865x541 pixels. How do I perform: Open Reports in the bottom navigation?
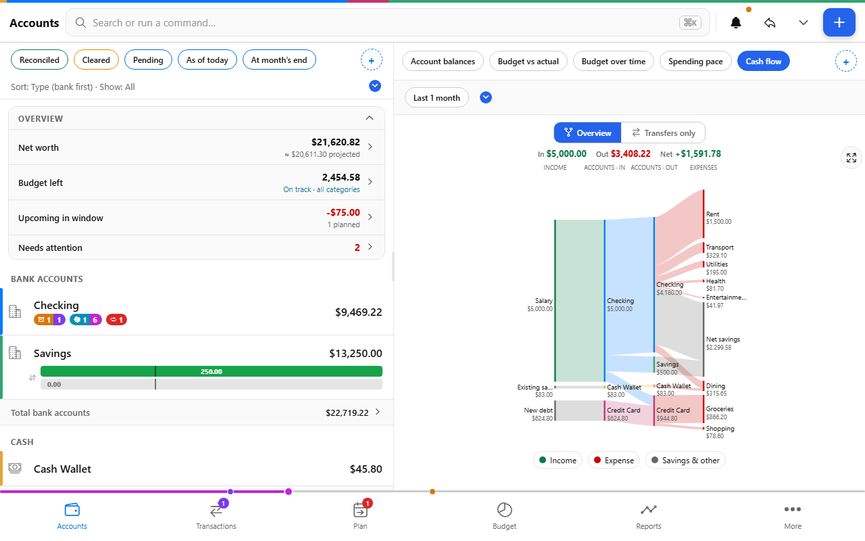[x=649, y=516]
